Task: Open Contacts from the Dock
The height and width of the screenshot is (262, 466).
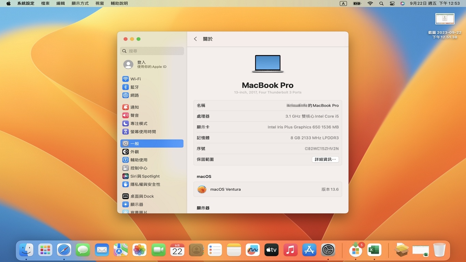Action: point(196,250)
